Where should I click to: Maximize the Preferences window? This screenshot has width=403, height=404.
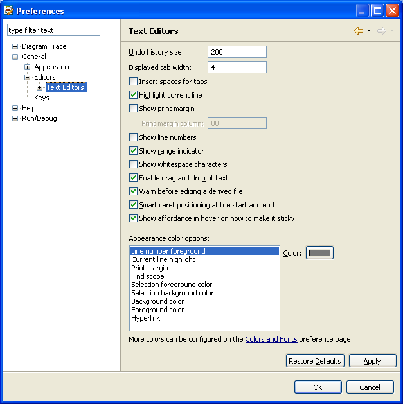(377, 11)
